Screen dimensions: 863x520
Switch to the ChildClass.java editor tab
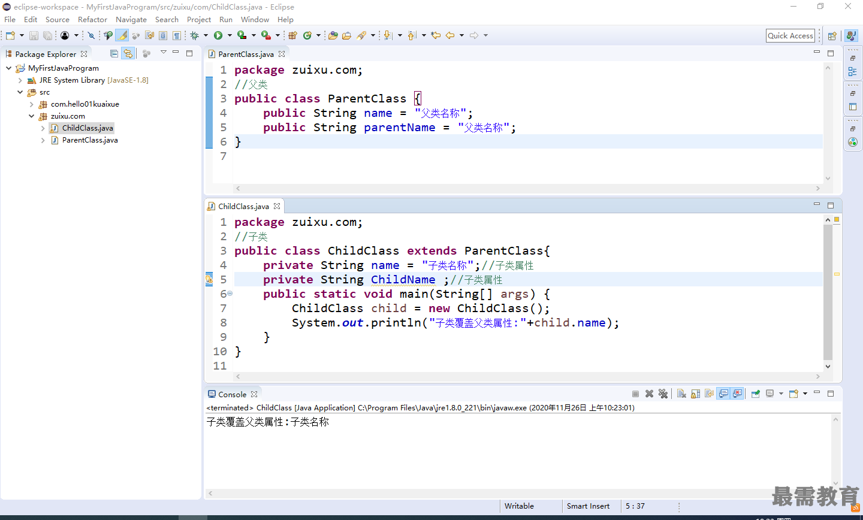pos(243,206)
